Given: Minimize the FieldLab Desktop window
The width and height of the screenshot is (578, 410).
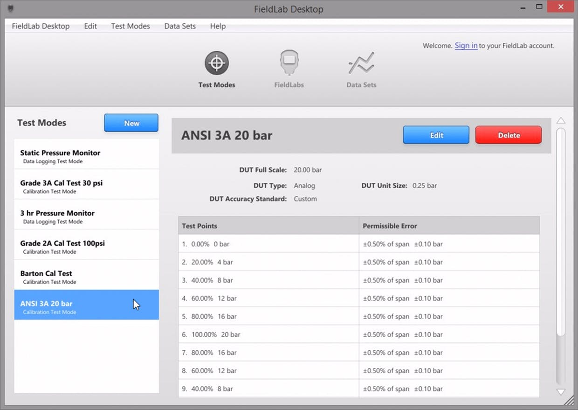Looking at the screenshot, I should [x=523, y=7].
